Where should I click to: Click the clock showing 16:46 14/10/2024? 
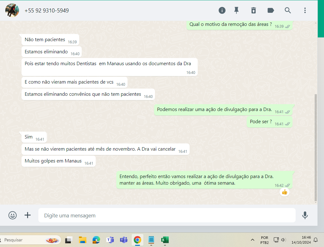click(x=301, y=240)
